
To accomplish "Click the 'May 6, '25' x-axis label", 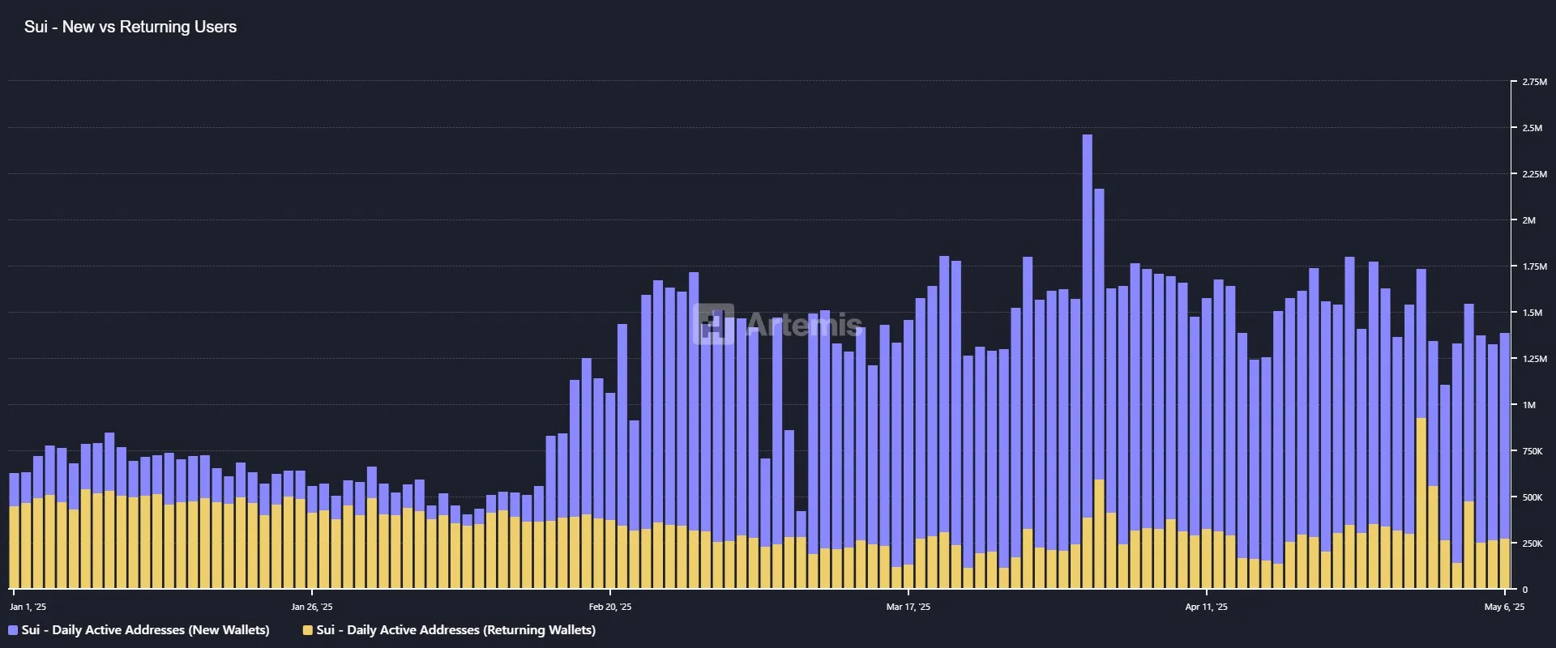I will coord(1504,607).
